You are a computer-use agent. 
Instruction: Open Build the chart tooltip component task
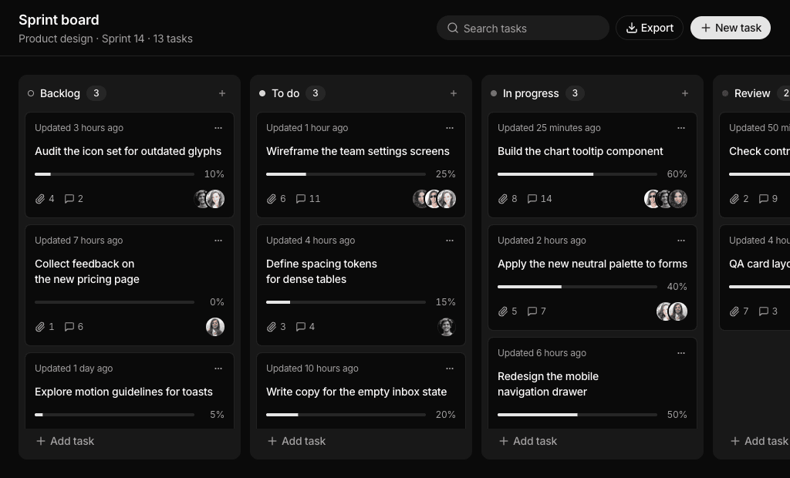580,151
